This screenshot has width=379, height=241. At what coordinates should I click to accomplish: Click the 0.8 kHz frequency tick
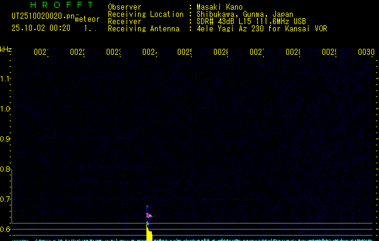coord(6,169)
